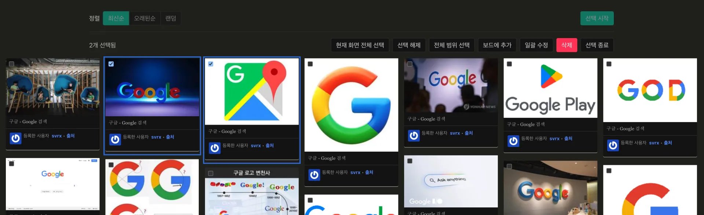This screenshot has height=215, width=704.
Task: Open the 출처 link under the Google Maps image
Action: pos(270,146)
